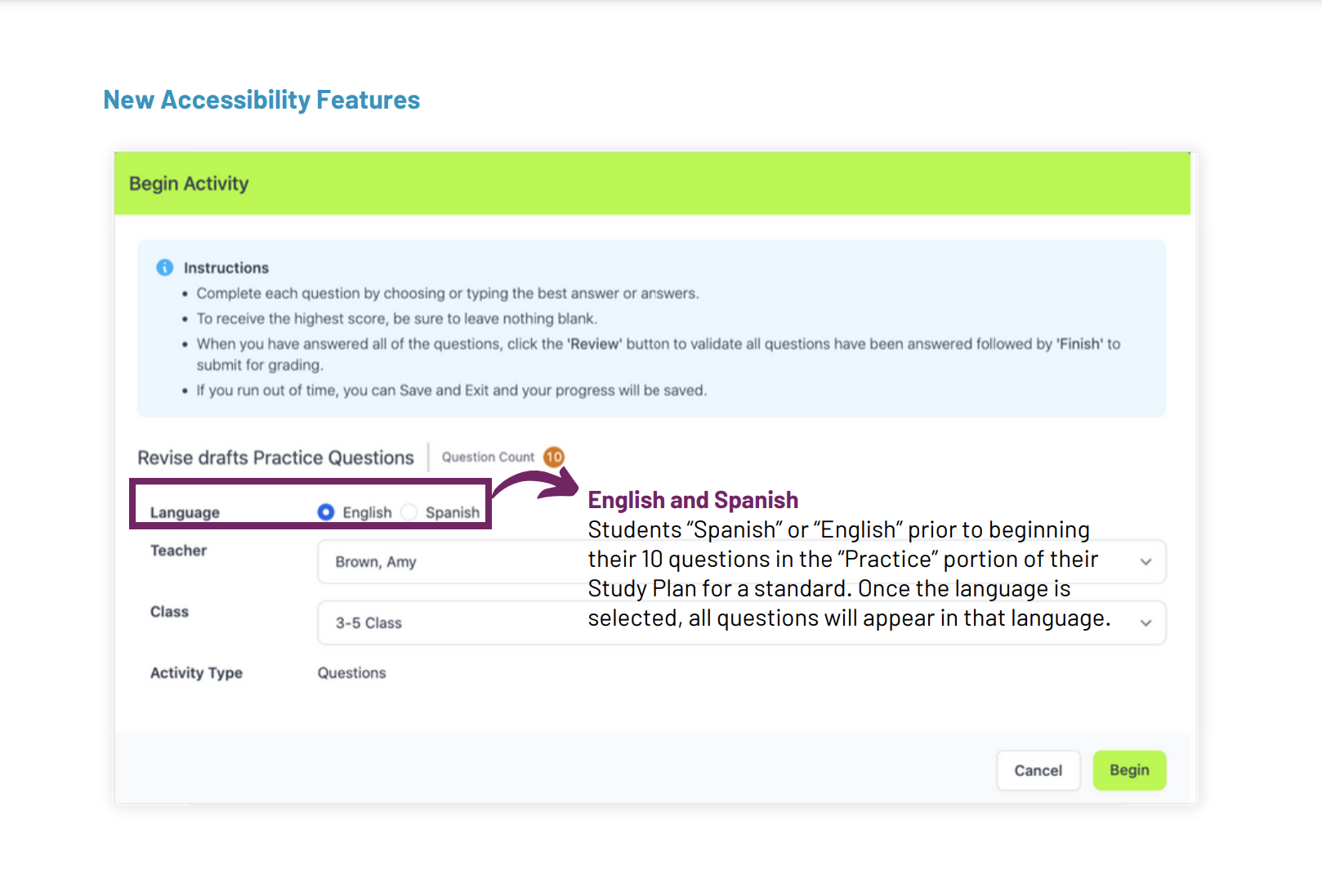Select the Spanish language radio button

(x=410, y=512)
